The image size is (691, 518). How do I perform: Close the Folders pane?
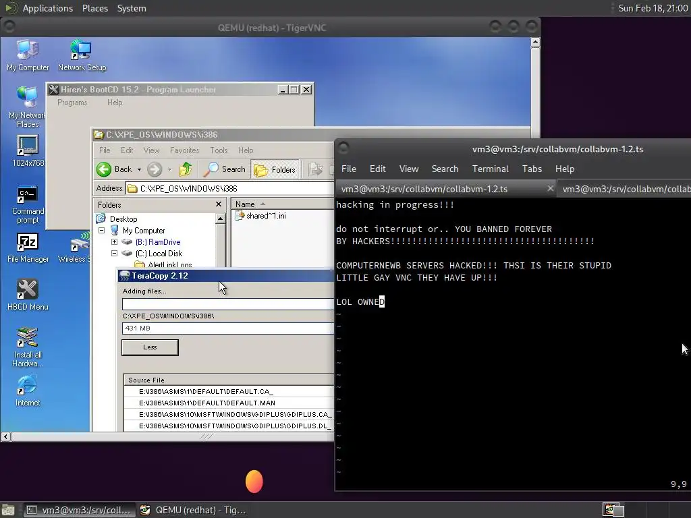coord(219,204)
